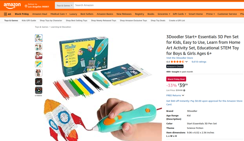Expand the ratings breakdown chevron
Image resolution: width=244 pixels, height=141 pixels.
186,62
